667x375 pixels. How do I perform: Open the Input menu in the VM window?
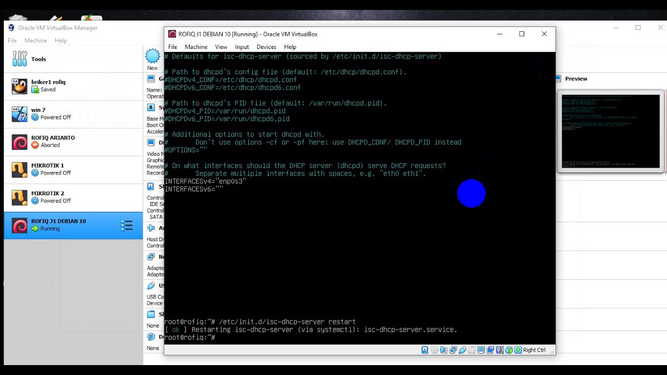pos(242,47)
